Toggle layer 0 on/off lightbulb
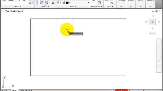 58,3
